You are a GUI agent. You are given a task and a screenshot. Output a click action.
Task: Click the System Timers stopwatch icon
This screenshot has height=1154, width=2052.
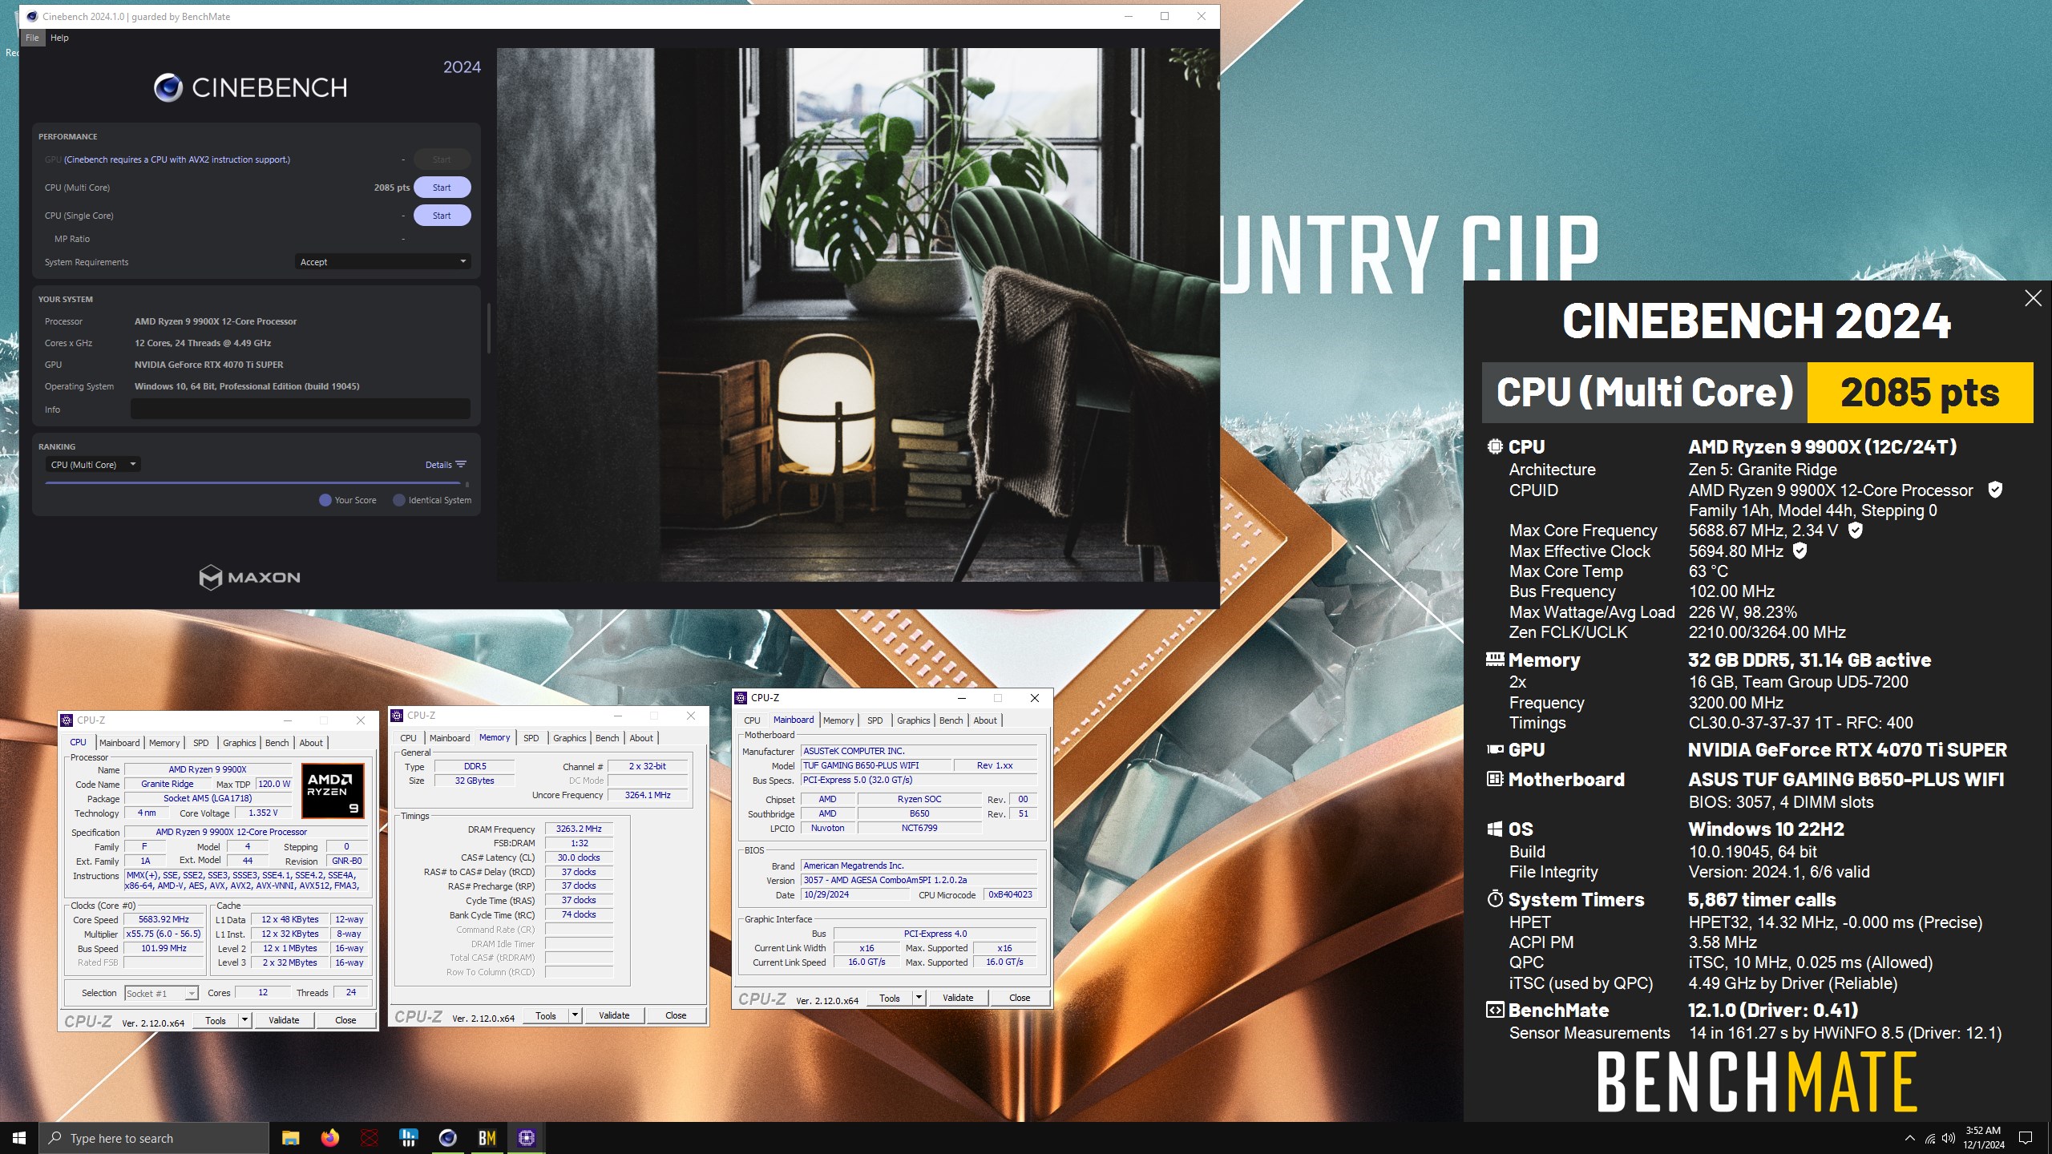pyautogui.click(x=1495, y=898)
